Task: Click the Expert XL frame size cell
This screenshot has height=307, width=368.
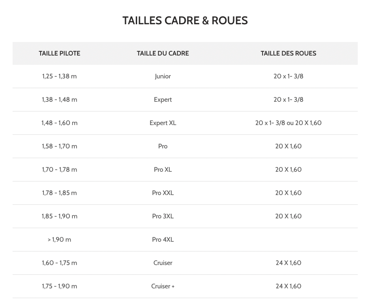Action: point(163,123)
